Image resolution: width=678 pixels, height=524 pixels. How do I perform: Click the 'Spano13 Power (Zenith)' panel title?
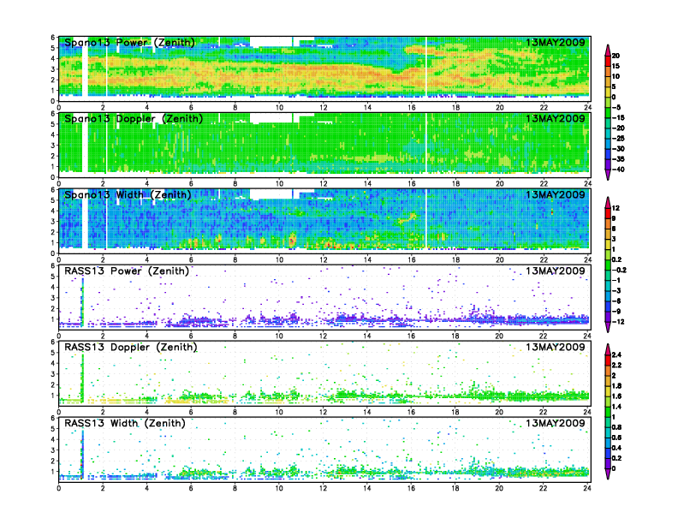click(x=129, y=42)
